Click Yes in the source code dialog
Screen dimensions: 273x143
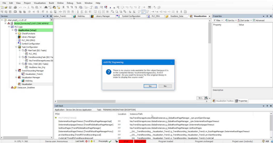coord(150,86)
